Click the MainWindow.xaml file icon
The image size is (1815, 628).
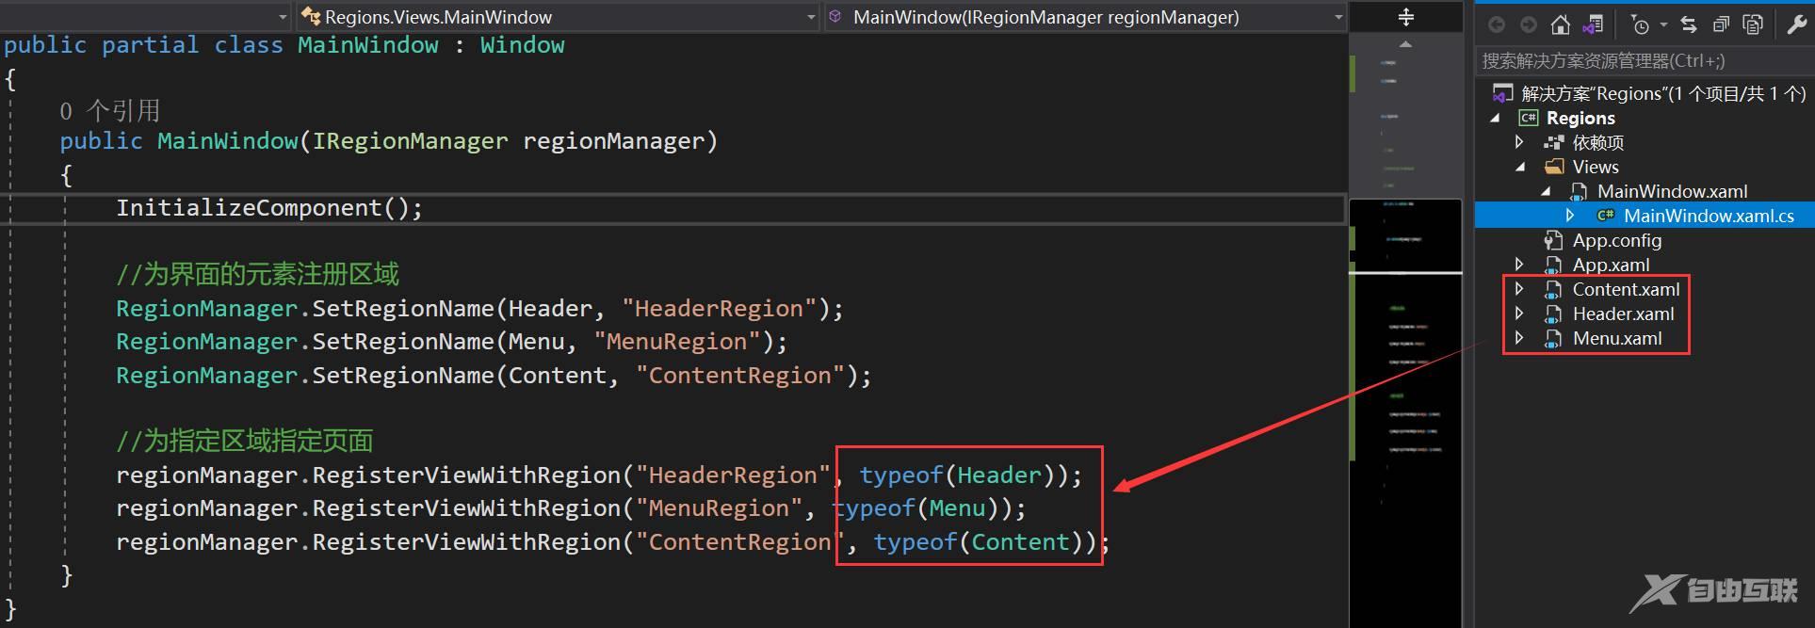tap(1580, 191)
